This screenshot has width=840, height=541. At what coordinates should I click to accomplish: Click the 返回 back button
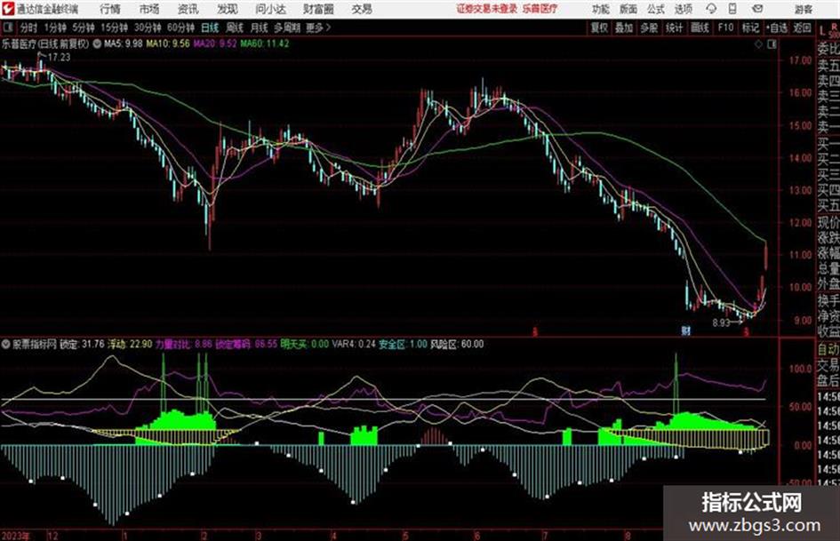click(802, 28)
